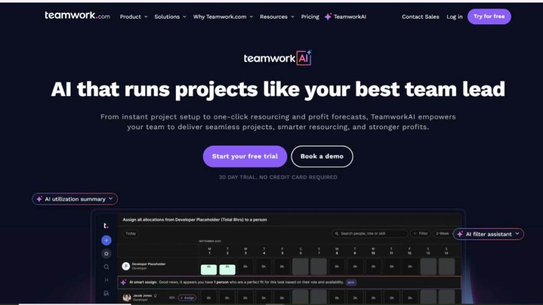Select Monday 1 green 4h allocation block

[x=209, y=269]
